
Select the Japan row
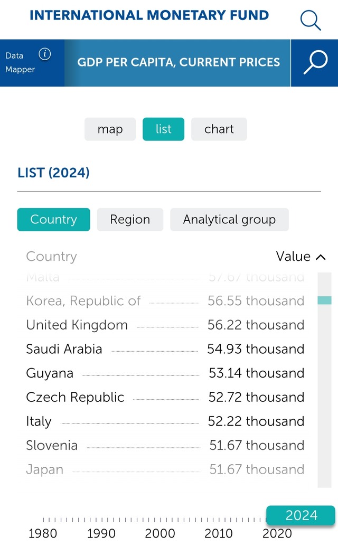click(x=165, y=469)
